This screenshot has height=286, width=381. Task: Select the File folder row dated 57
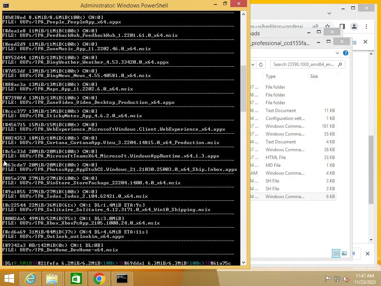click(x=293, y=87)
